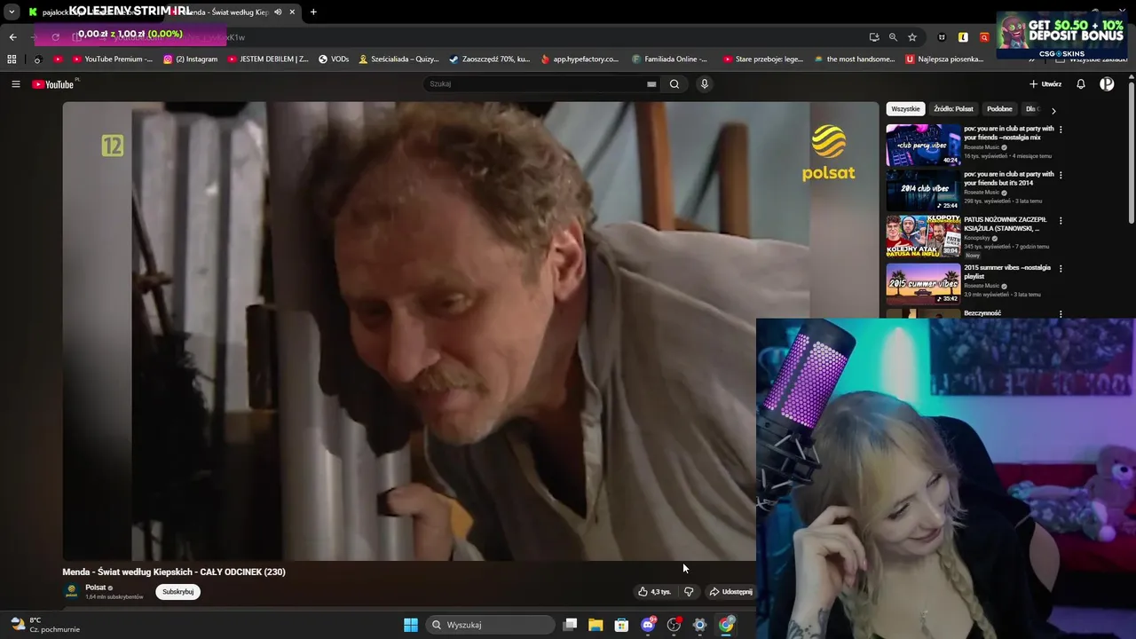
Task: Dislike the video with thumbs down
Action: pos(689,592)
